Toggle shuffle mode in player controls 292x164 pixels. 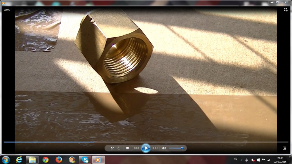pos(112,148)
